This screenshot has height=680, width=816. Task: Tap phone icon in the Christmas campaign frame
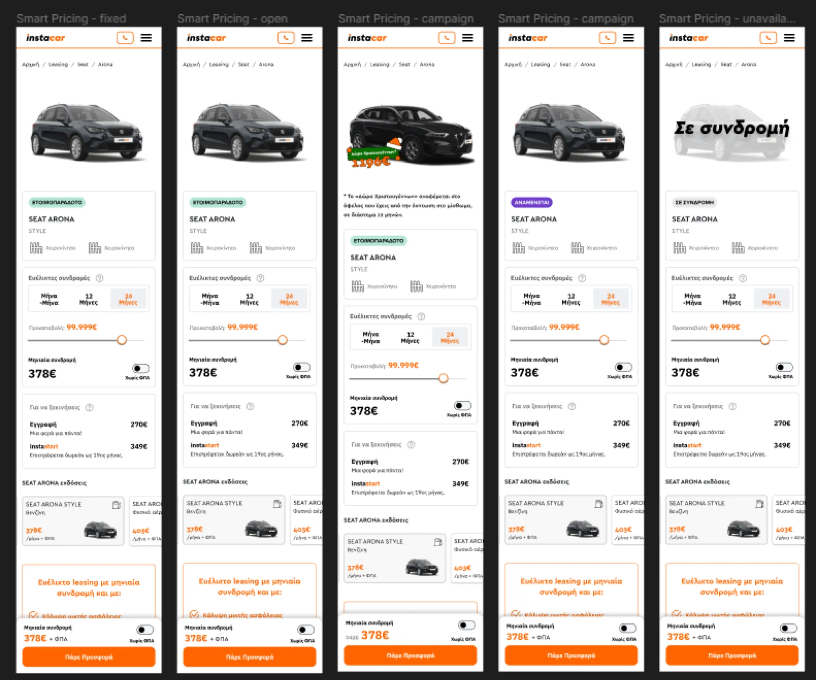446,38
